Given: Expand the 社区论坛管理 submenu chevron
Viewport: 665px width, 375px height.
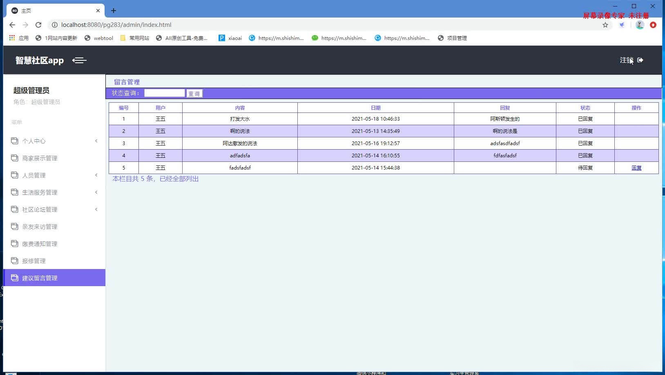Looking at the screenshot, I should click(96, 209).
